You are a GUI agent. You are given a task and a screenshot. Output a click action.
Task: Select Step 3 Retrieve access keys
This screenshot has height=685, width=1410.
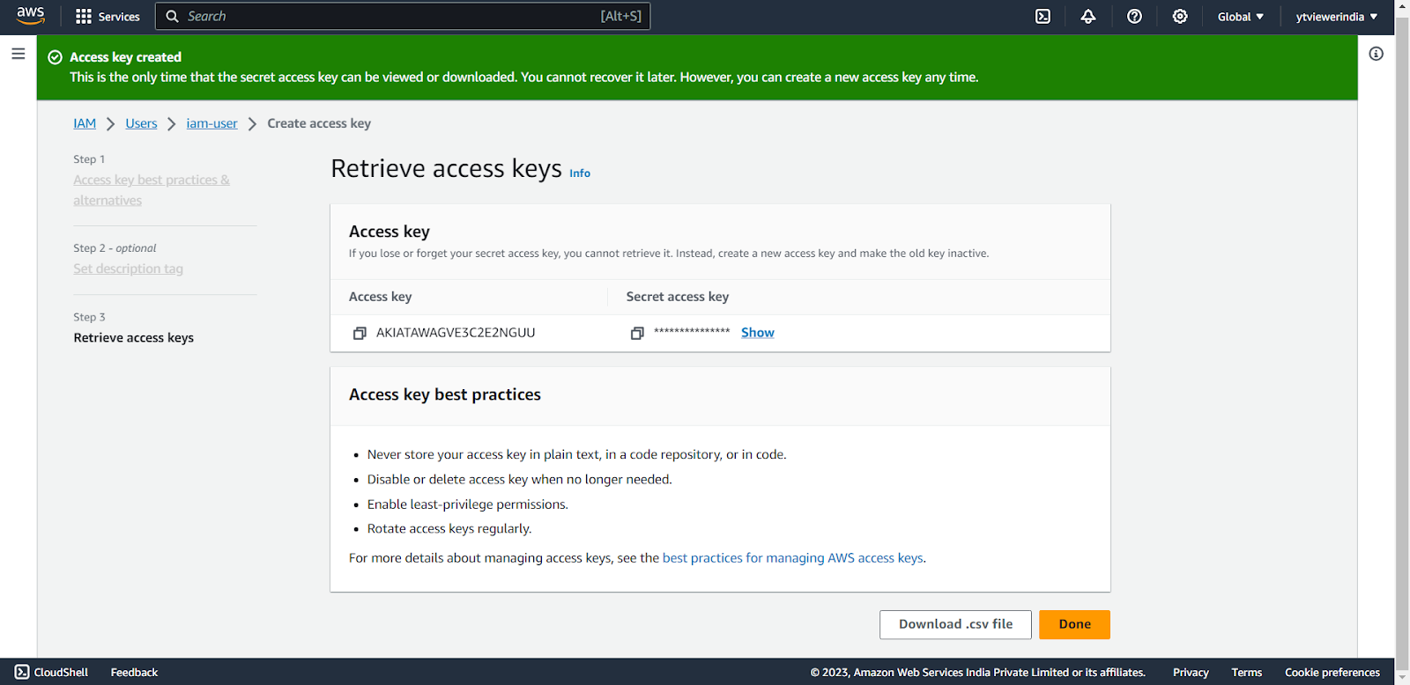pos(134,338)
